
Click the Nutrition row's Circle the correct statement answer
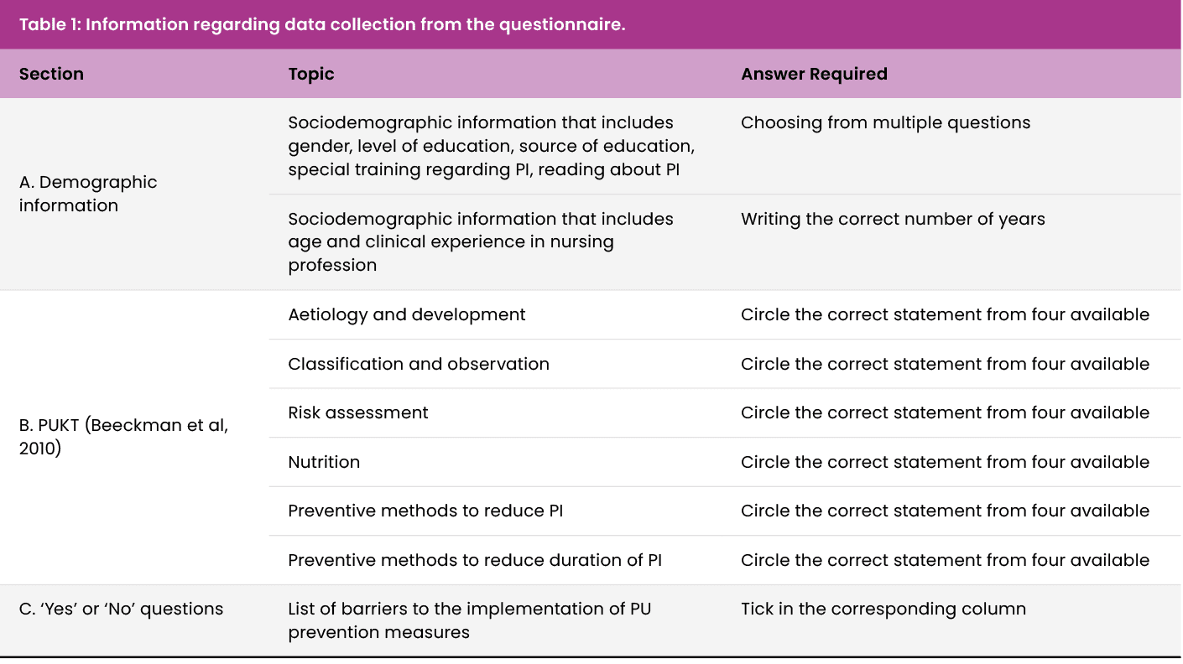(945, 462)
